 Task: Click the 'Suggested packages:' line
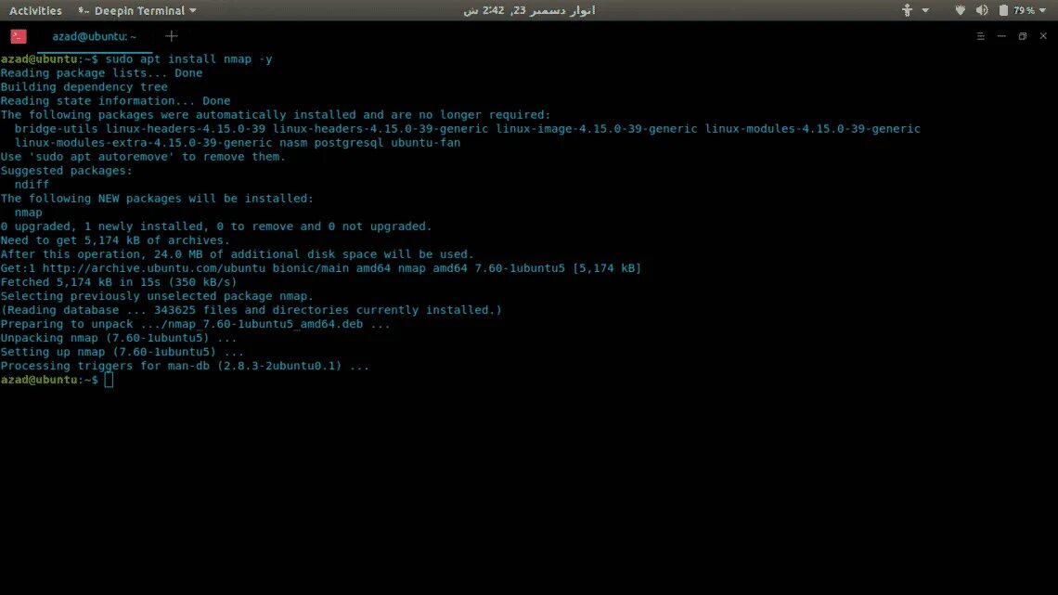[x=66, y=171]
